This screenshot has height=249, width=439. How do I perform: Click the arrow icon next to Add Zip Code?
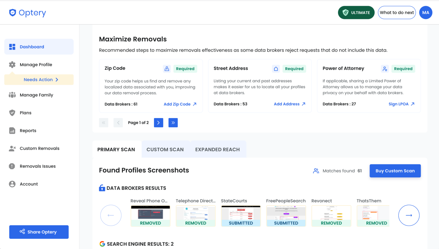tap(195, 104)
